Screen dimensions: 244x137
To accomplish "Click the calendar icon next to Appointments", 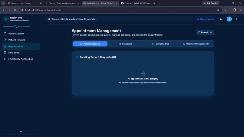I will 5,46.
